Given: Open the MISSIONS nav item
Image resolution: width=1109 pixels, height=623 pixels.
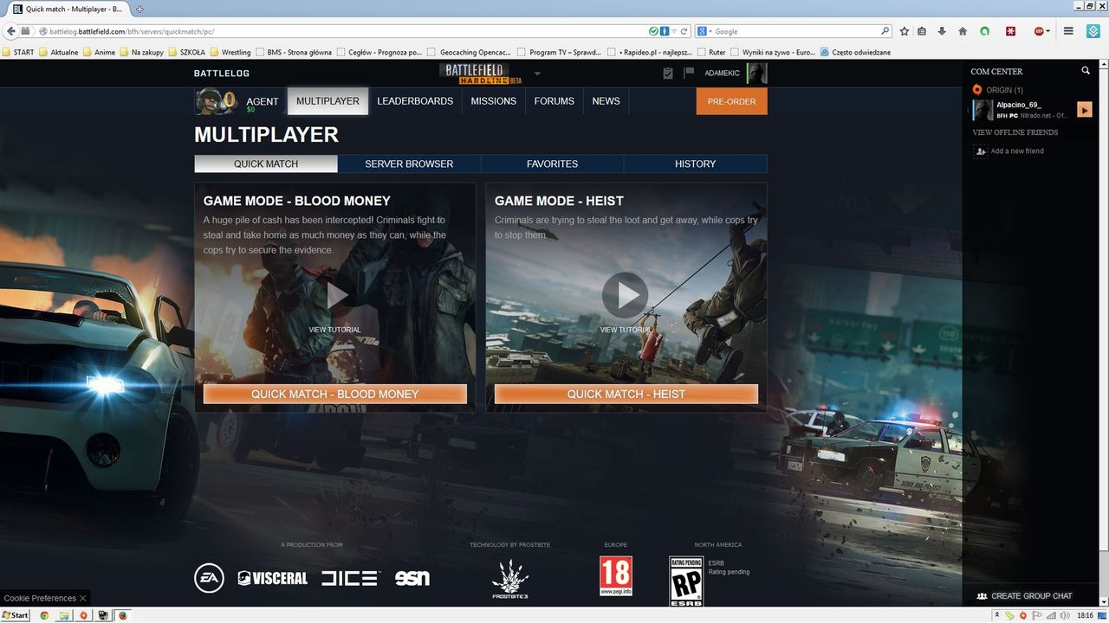Looking at the screenshot, I should coord(494,101).
